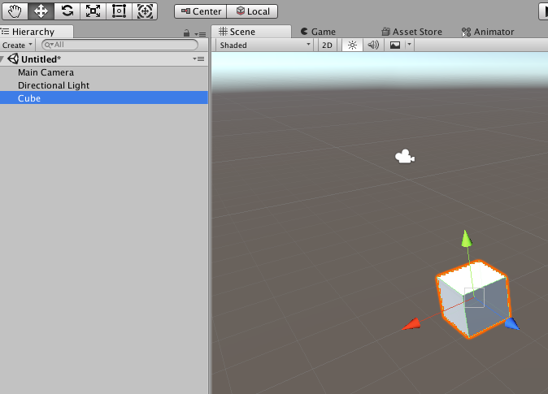Select the combined Transform tool
Screen dimensions: 548x394
point(145,11)
